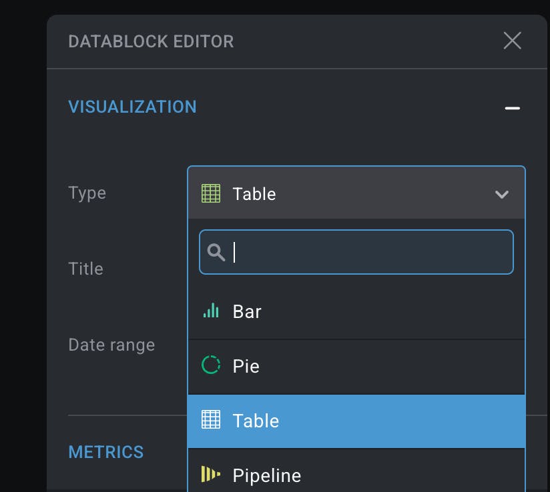Click the Date range label
This screenshot has height=492, width=550.
(x=111, y=345)
